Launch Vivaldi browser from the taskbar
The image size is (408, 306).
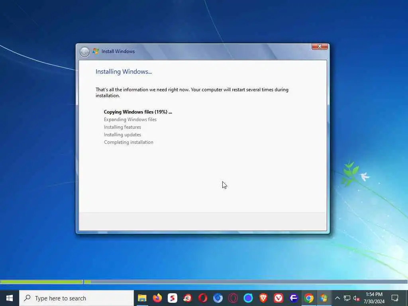[x=279, y=298]
